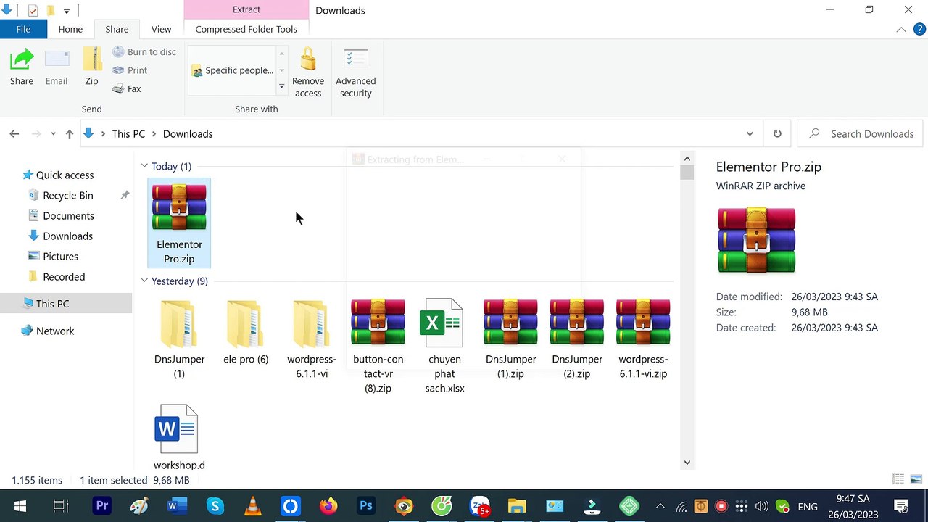Open Windows Start menu
The width and height of the screenshot is (928, 522).
20,506
